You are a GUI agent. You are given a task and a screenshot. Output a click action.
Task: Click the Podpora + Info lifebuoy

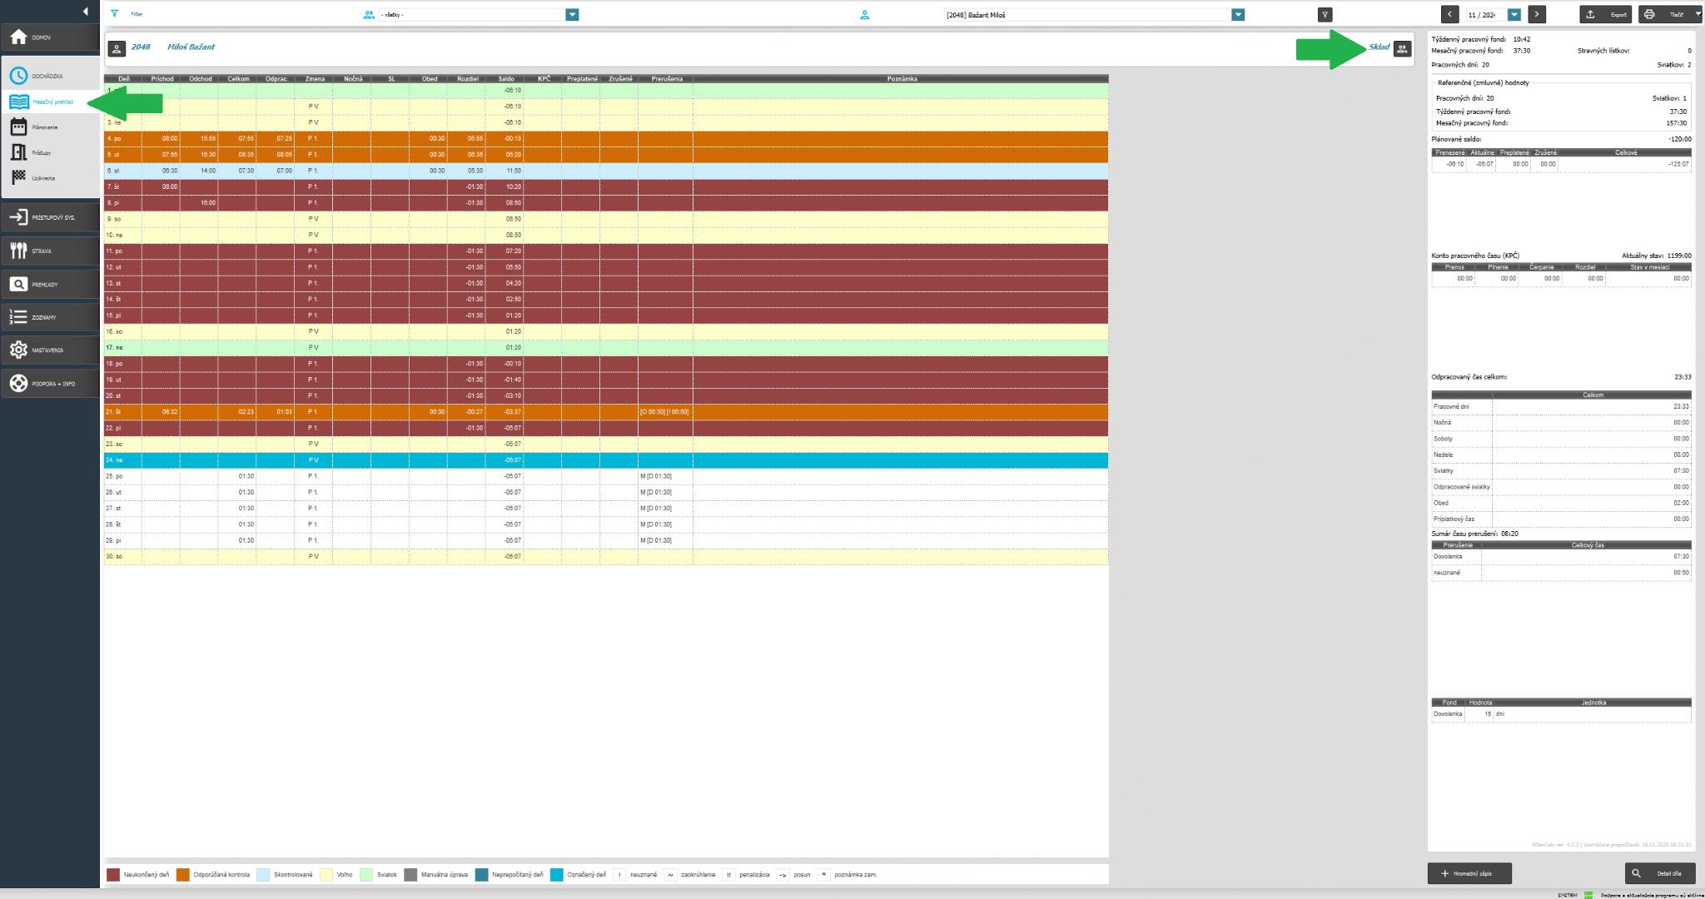(x=18, y=384)
